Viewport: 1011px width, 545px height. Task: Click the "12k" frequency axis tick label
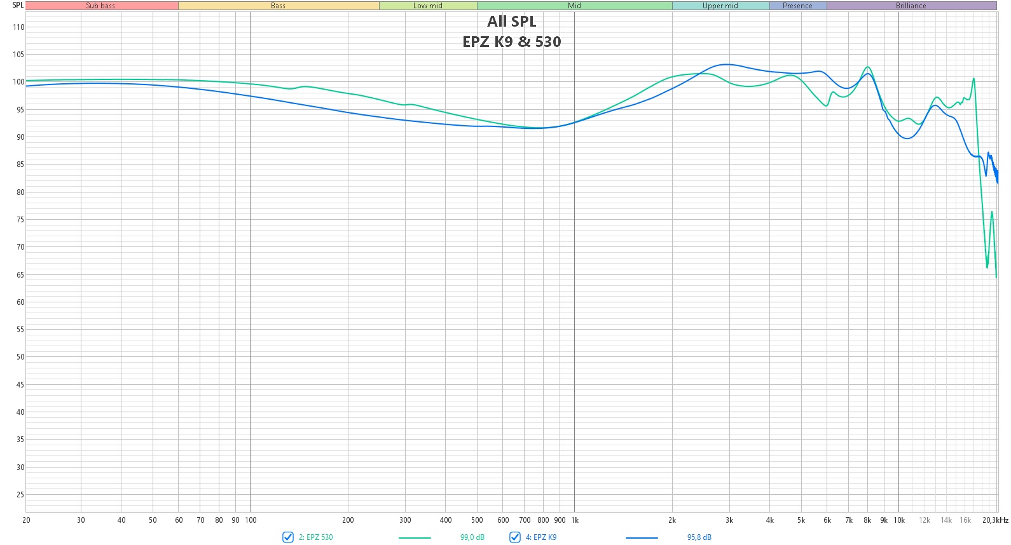pyautogui.click(x=925, y=520)
